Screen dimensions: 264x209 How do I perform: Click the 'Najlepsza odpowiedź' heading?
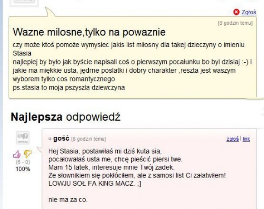coord(66,117)
